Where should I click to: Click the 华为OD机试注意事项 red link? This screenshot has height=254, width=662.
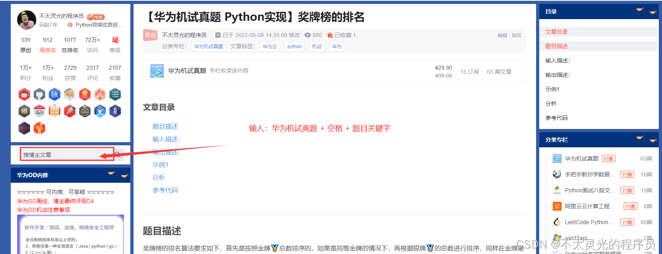[x=43, y=210]
